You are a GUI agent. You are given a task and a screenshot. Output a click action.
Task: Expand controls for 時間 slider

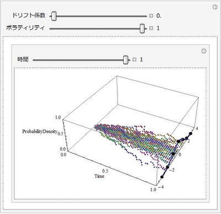135,59
